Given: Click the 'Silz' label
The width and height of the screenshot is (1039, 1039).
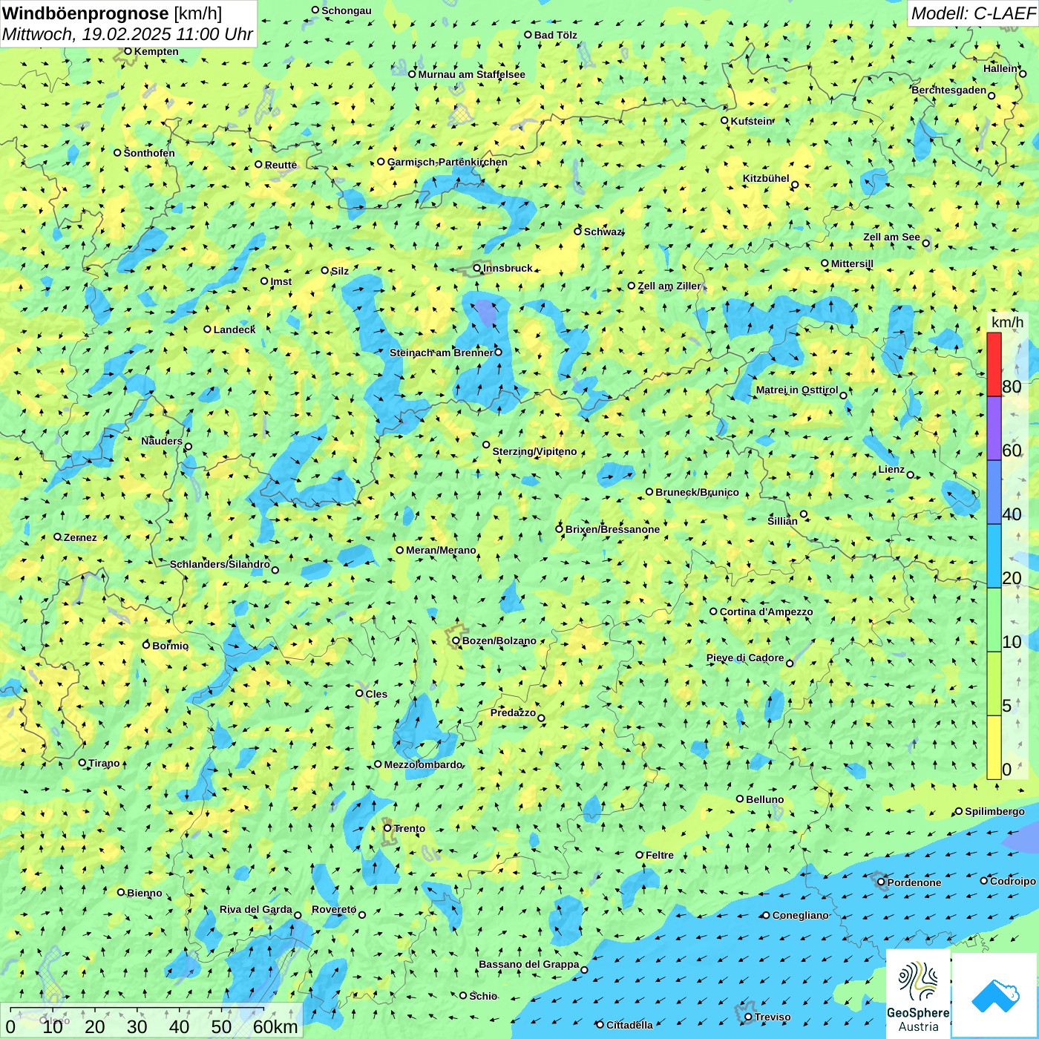Looking at the screenshot, I should [x=340, y=271].
